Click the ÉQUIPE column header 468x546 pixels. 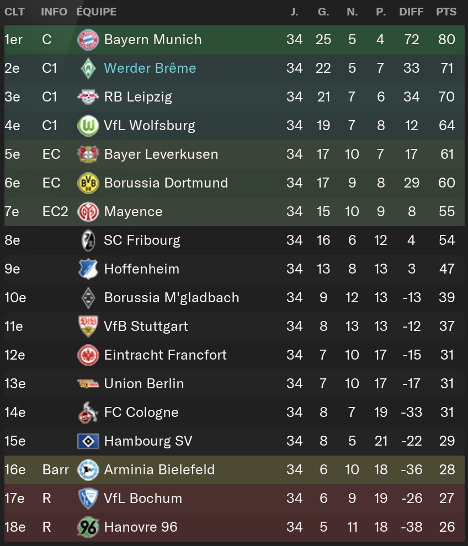click(97, 12)
